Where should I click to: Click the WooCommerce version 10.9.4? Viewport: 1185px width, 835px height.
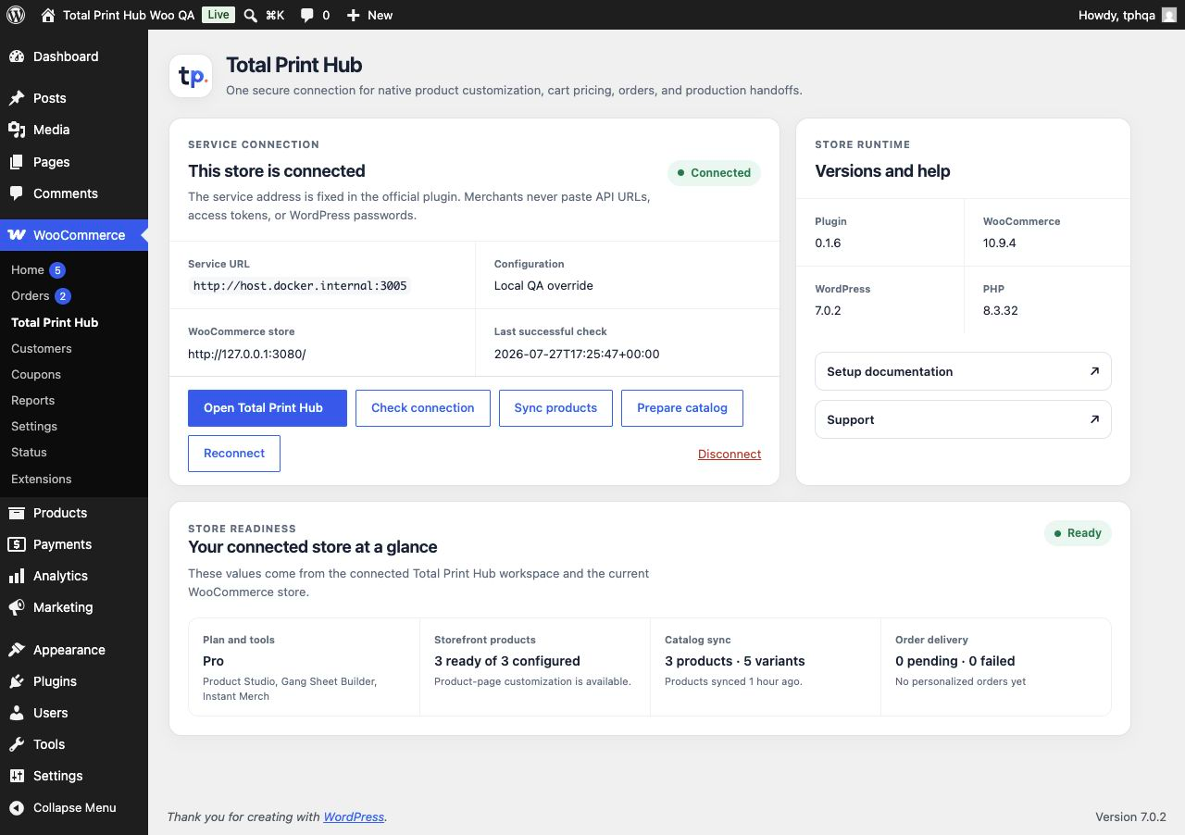[x=1000, y=243]
